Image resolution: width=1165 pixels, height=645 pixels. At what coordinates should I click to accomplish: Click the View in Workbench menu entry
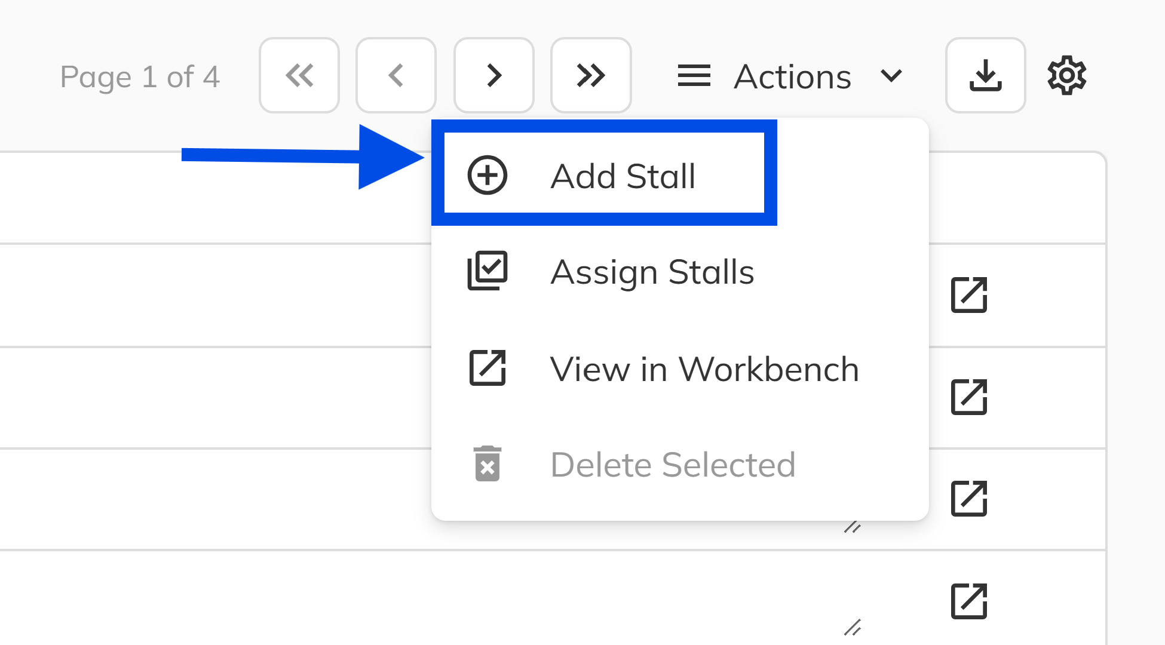[705, 368]
